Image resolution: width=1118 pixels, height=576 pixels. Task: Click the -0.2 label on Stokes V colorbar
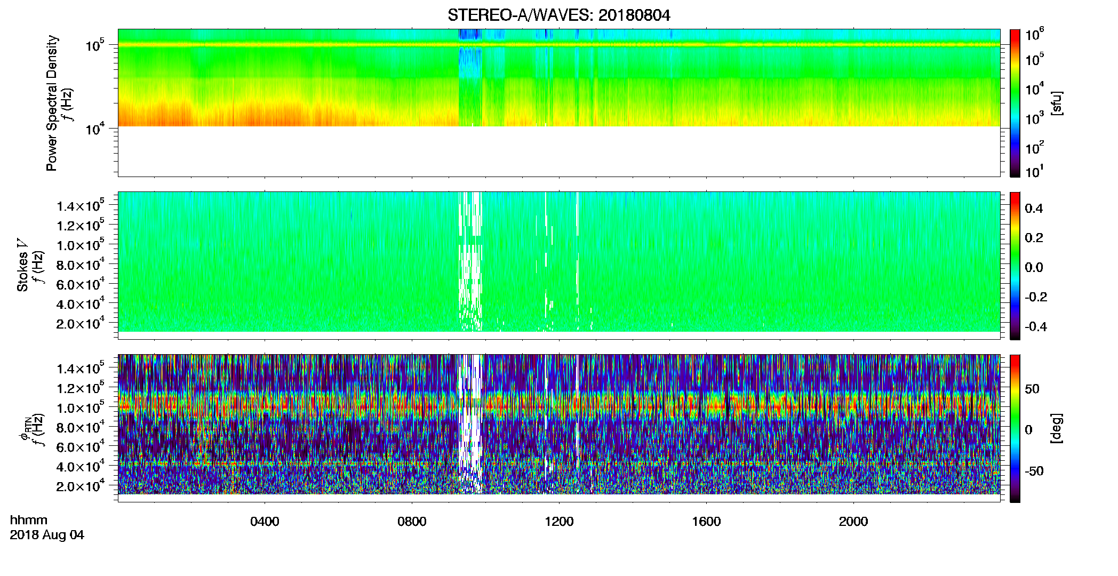[x=1036, y=297]
